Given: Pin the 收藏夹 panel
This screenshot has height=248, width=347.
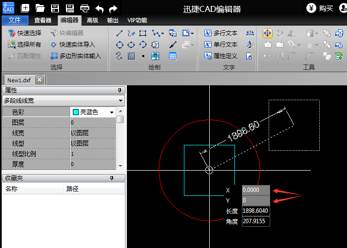Looking at the screenshot, I should 119,178.
